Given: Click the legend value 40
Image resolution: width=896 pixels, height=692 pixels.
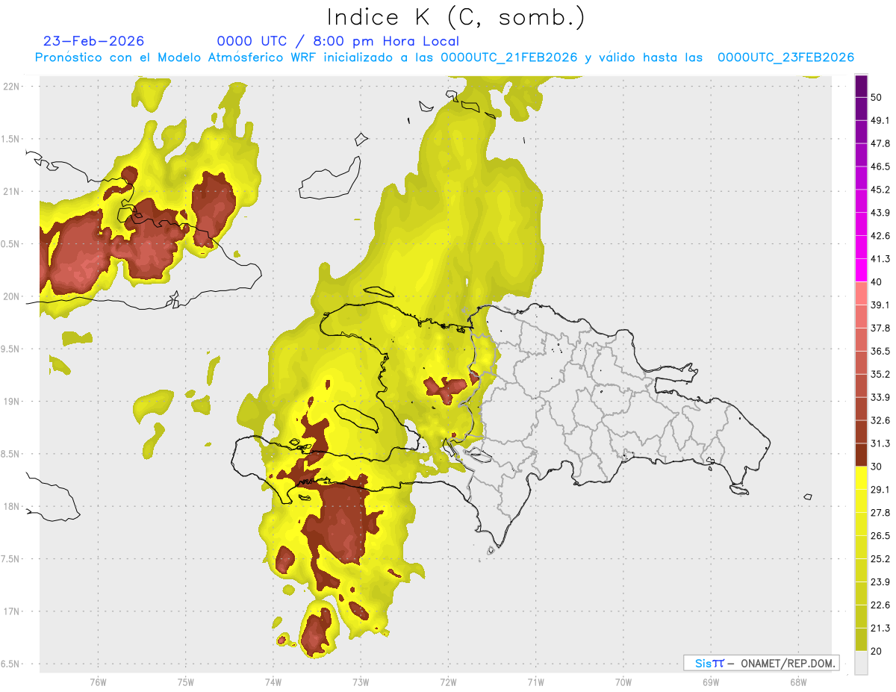Looking at the screenshot, I should (x=877, y=282).
